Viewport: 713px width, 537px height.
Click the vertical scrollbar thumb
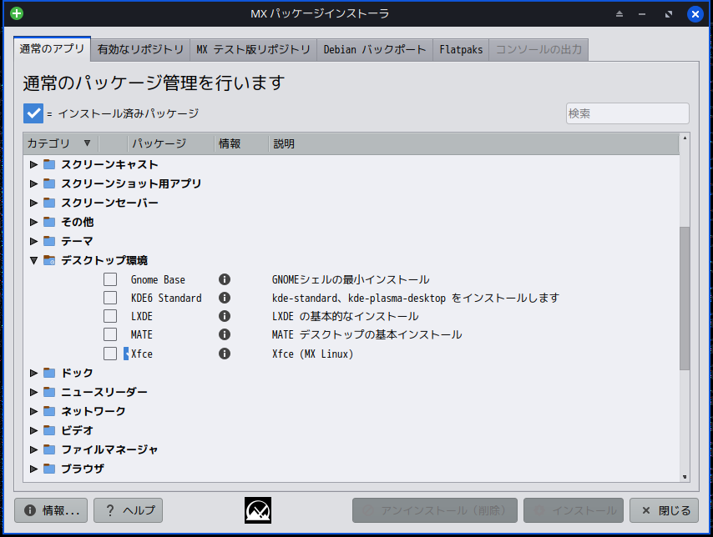coord(685,298)
